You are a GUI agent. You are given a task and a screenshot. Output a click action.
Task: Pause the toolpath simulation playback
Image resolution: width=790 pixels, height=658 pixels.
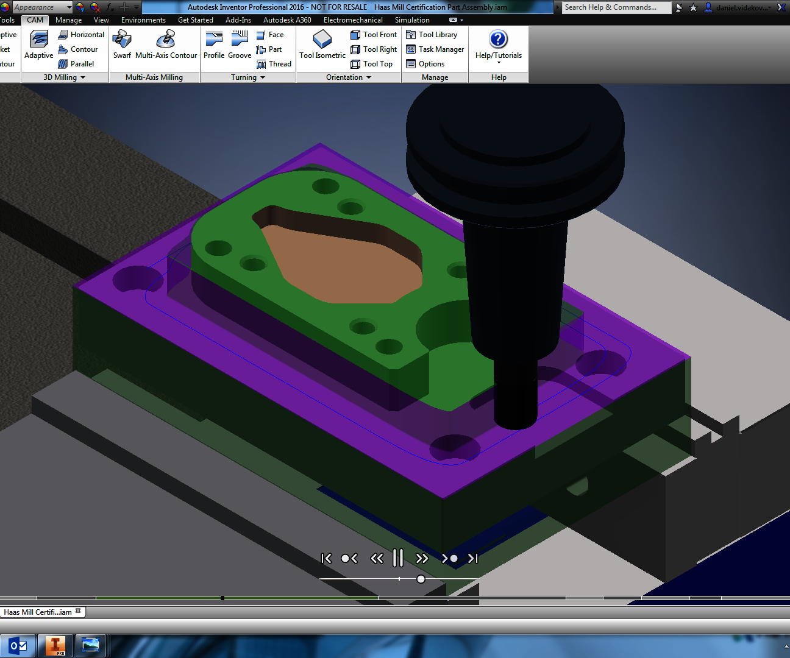click(x=397, y=557)
